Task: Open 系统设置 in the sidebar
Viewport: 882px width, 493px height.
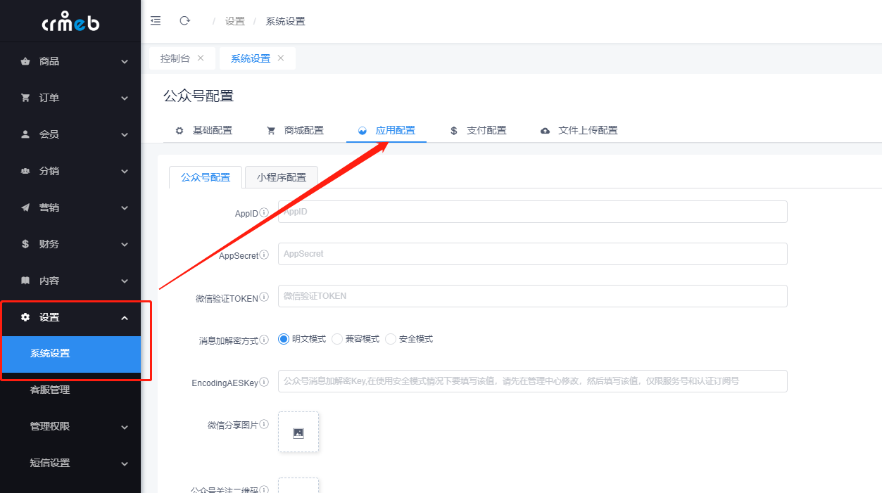Action: (70, 354)
